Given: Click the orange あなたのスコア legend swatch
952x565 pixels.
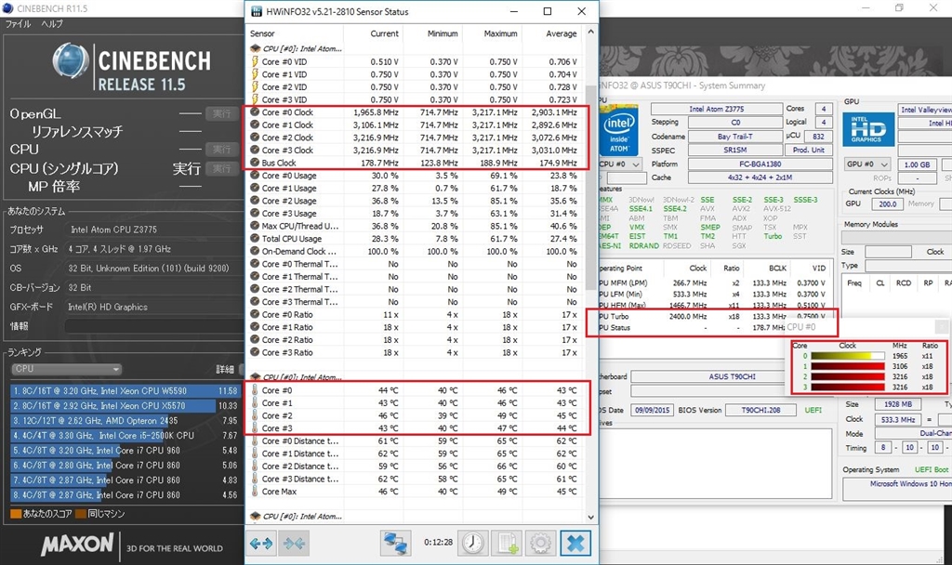Looking at the screenshot, I should tap(17, 514).
